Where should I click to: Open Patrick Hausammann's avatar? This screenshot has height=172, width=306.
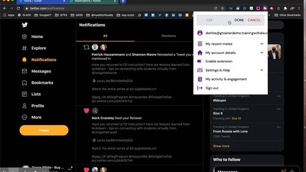95,47
